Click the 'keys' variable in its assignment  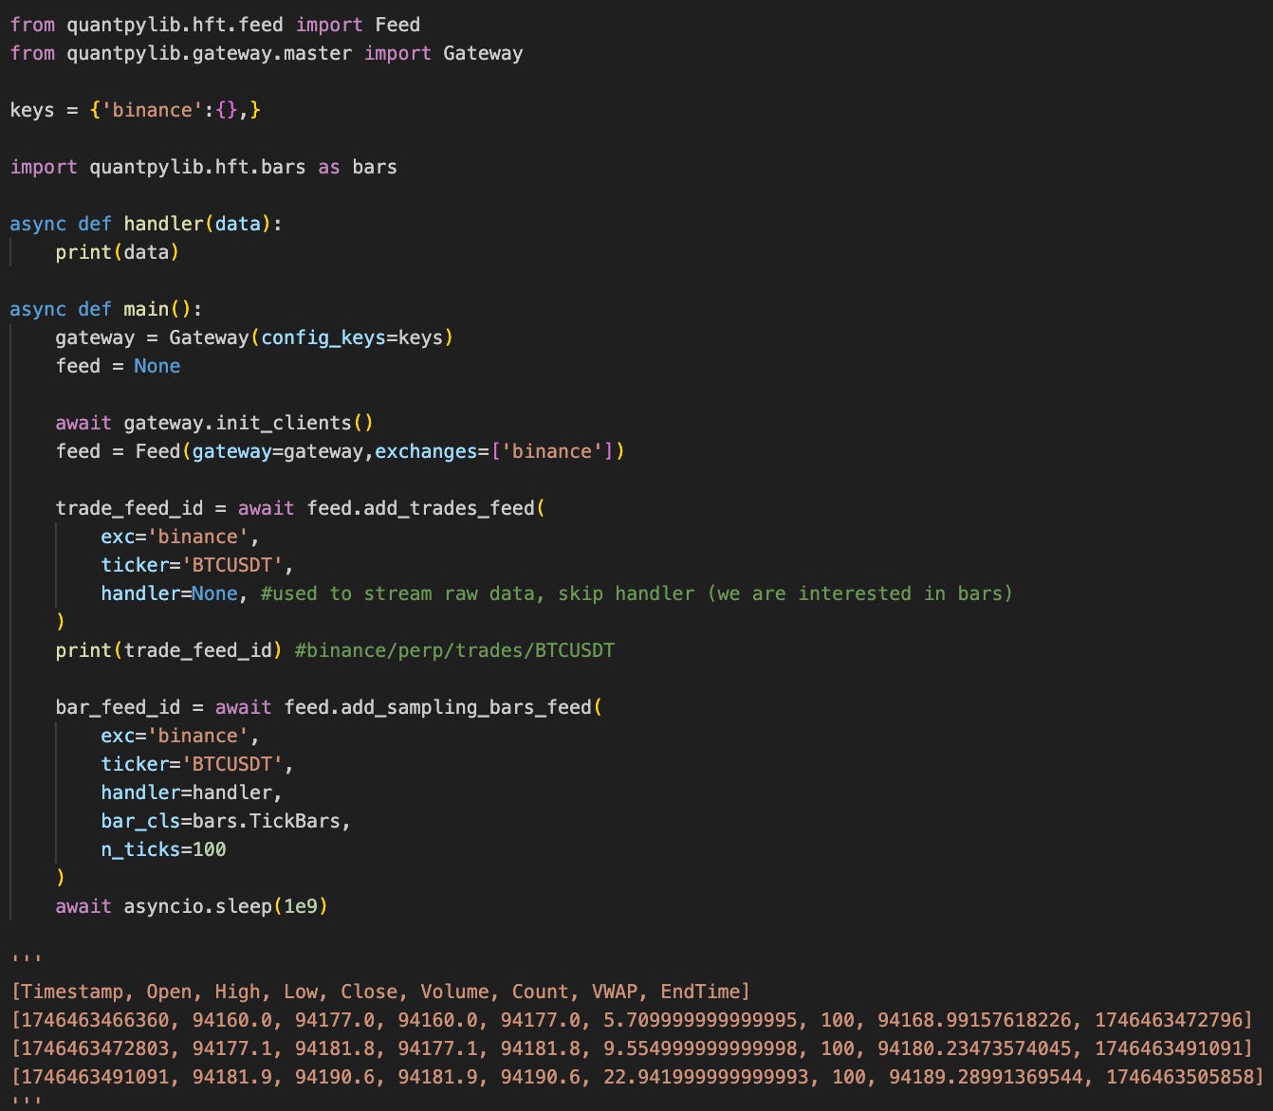32,110
